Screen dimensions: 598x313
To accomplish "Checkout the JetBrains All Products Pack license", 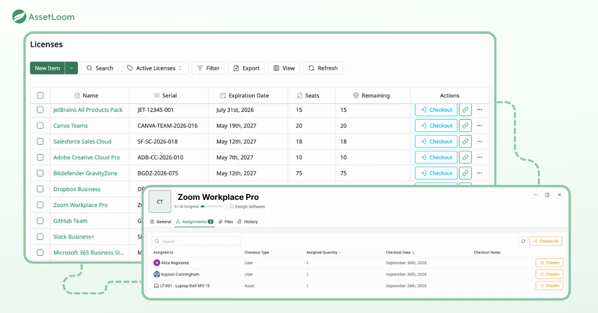I will (x=436, y=110).
